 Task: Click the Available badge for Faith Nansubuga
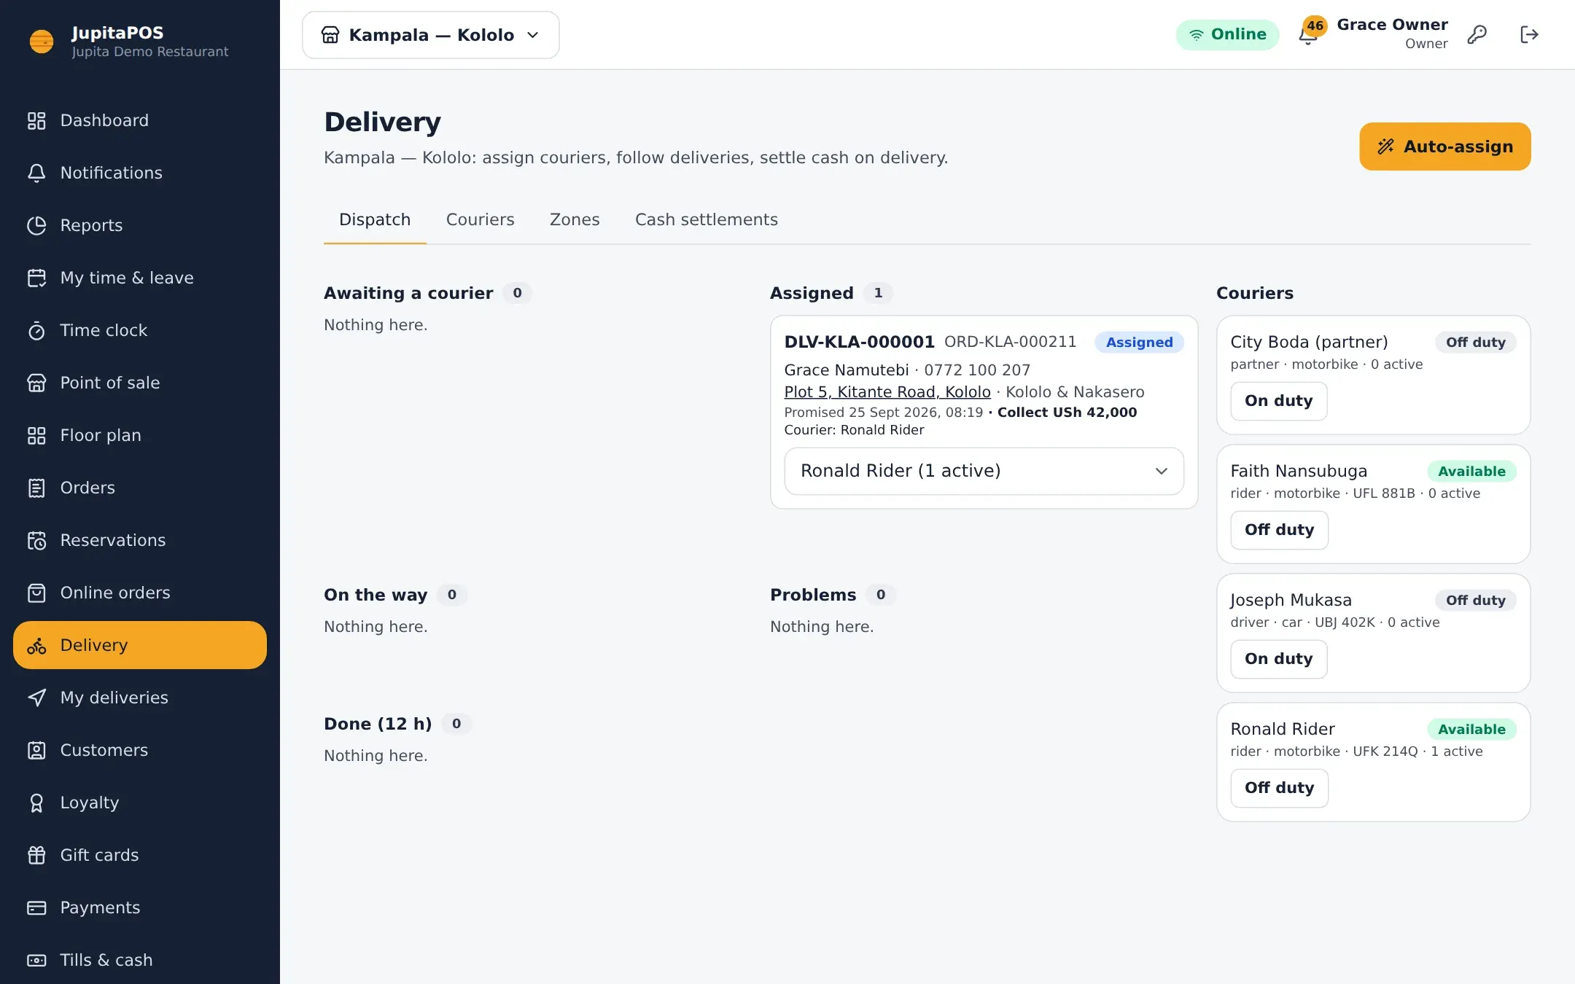point(1471,472)
